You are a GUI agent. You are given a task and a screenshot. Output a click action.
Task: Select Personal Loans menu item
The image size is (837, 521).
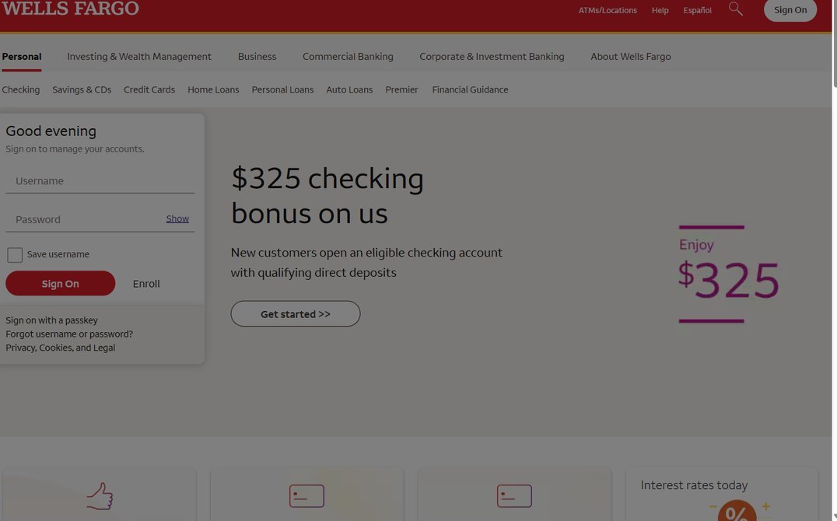(x=283, y=89)
